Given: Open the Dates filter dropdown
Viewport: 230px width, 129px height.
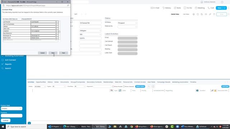Looking at the screenshot, I should pos(40,86).
